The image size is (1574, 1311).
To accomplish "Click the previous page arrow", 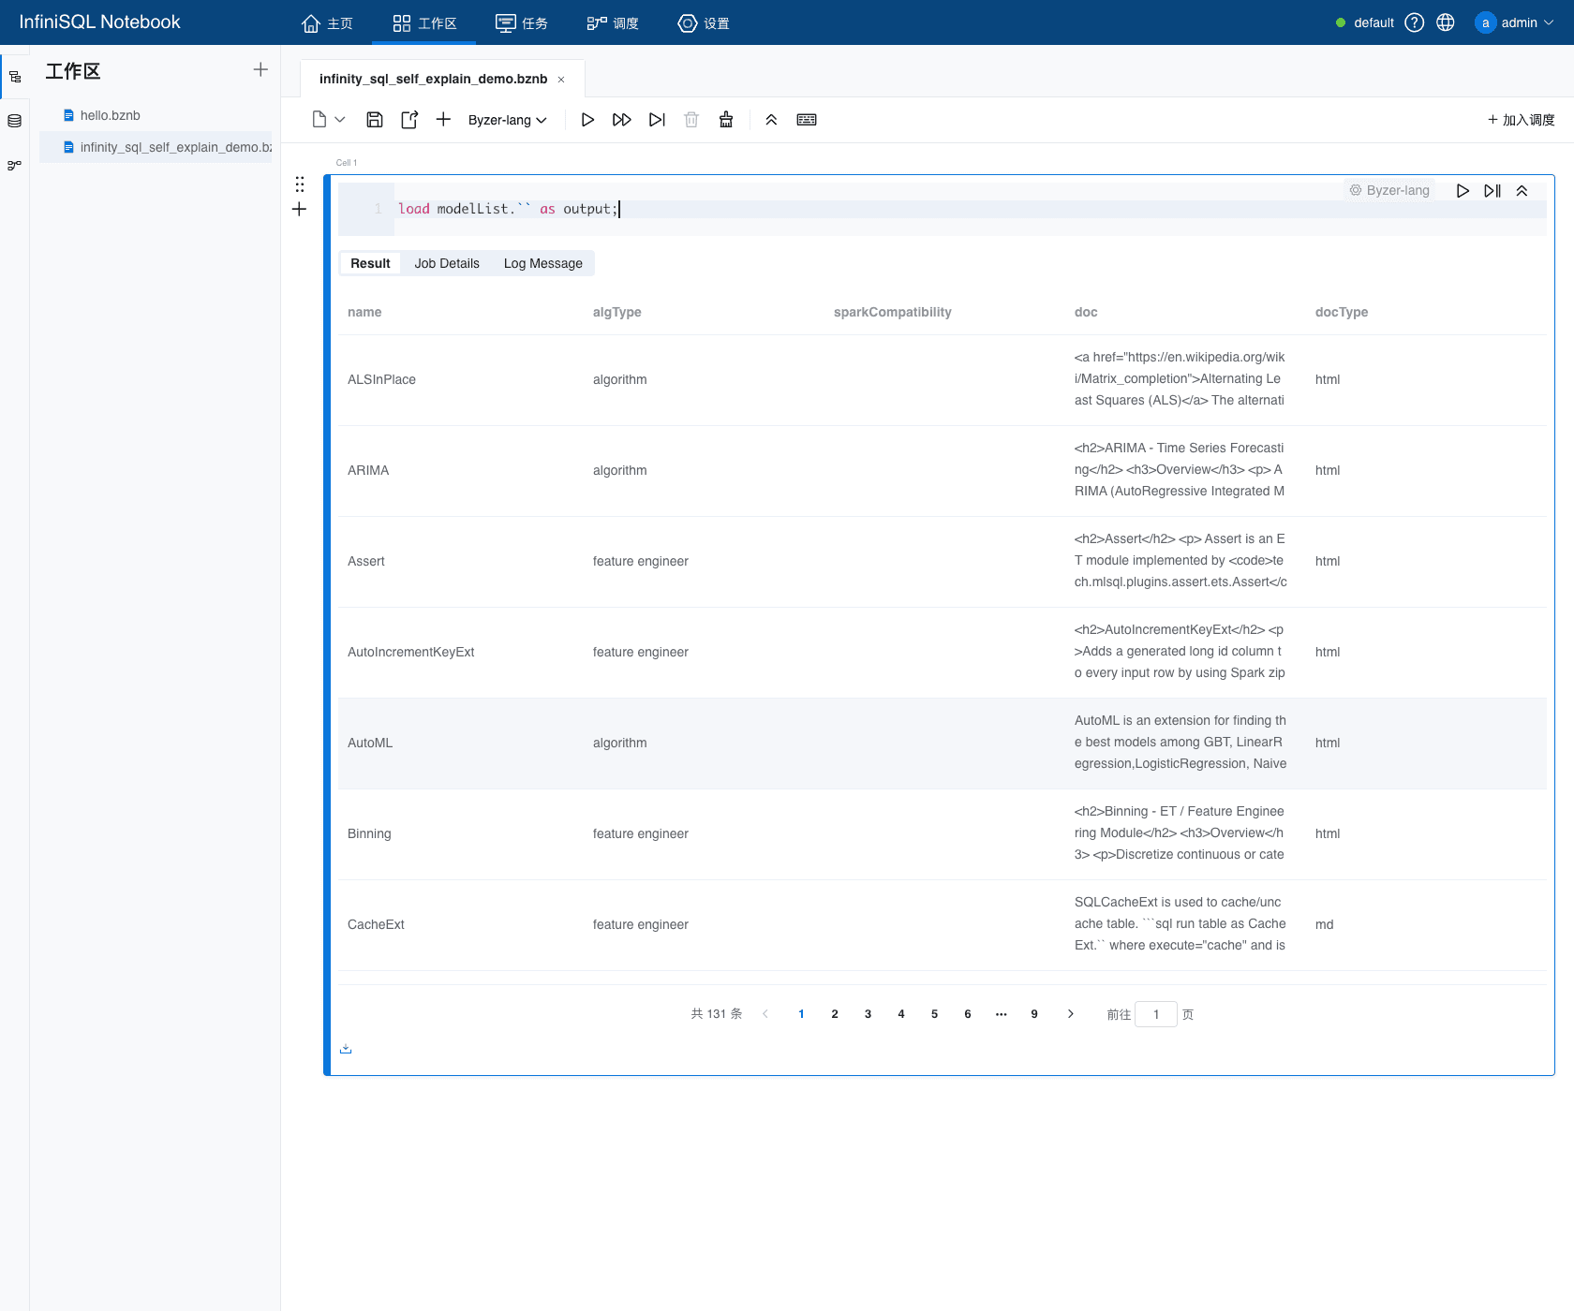I will click(x=765, y=1014).
